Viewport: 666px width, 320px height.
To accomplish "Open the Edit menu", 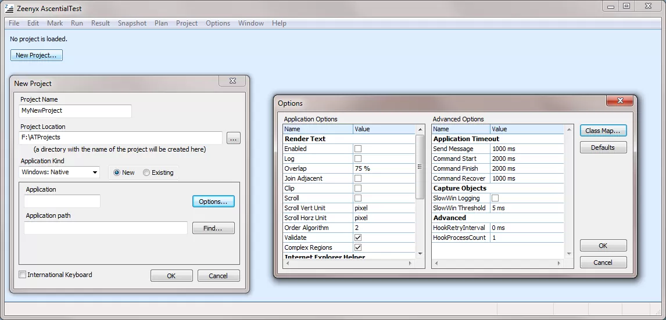I will [x=33, y=23].
